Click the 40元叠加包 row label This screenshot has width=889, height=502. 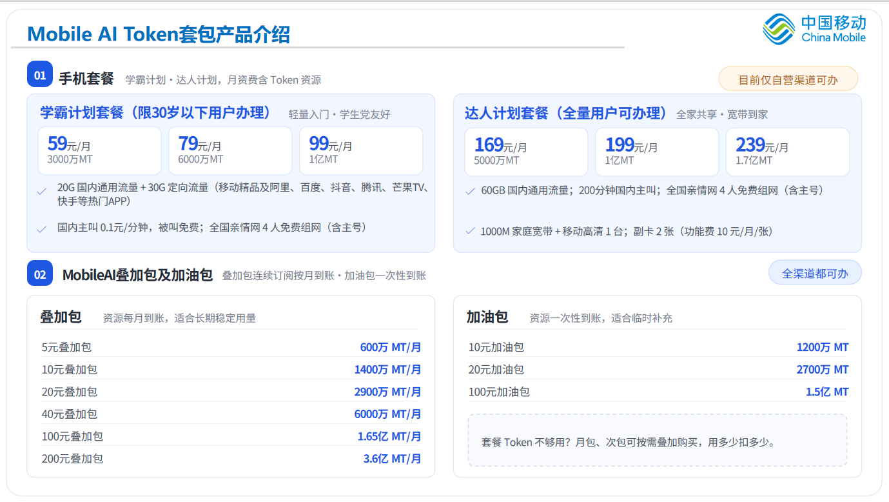(70, 414)
